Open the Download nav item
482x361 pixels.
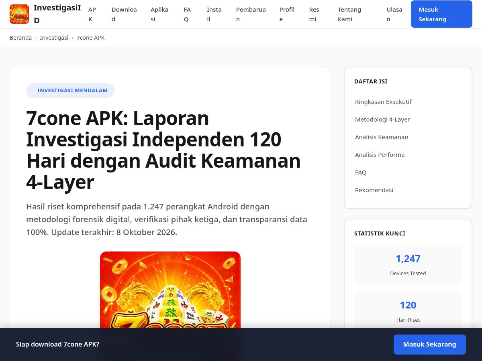click(124, 14)
